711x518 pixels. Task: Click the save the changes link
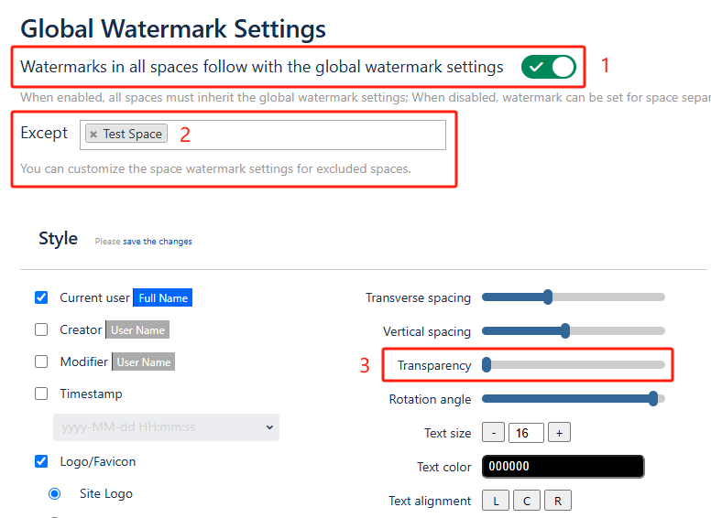[158, 242]
